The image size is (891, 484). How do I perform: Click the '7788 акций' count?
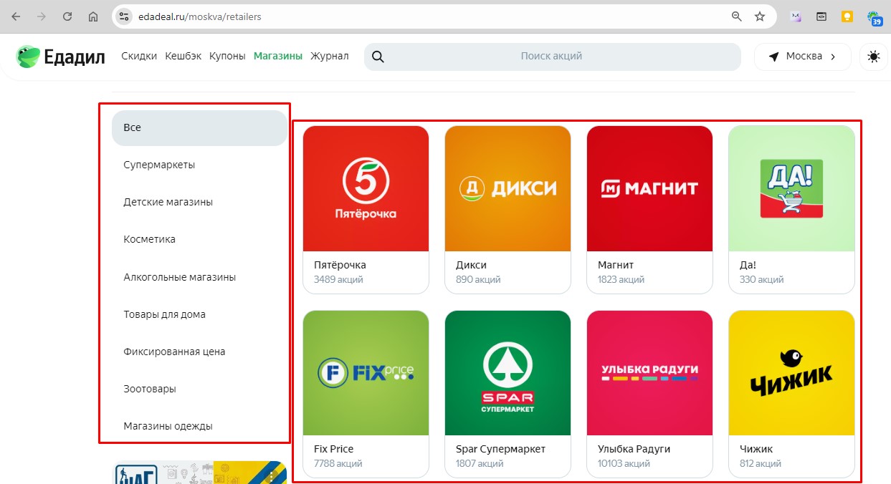338,463
